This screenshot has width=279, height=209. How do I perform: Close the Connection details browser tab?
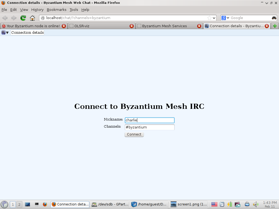(x=267, y=26)
